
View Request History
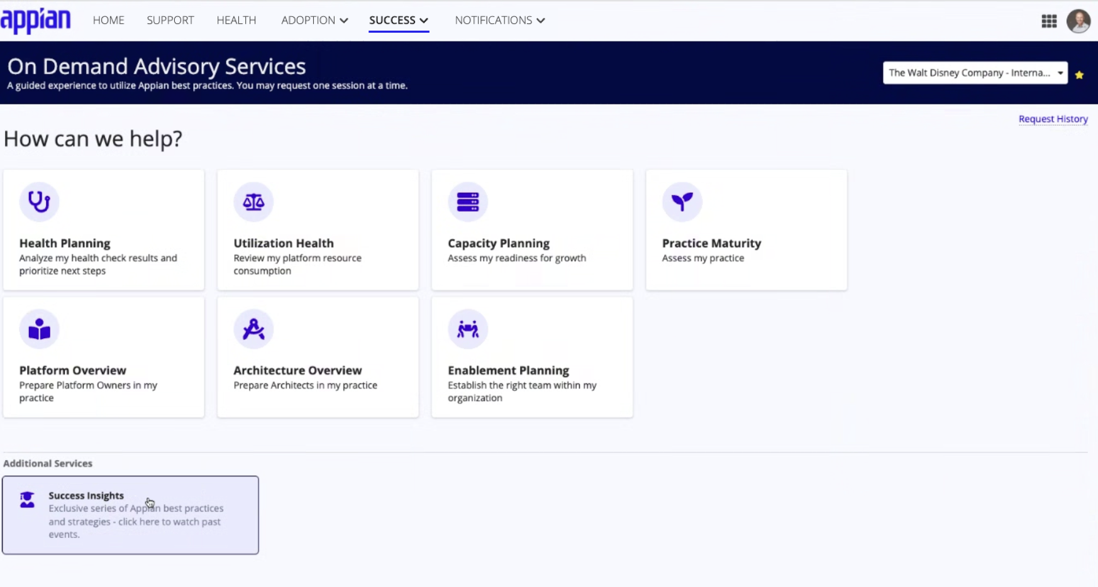[1053, 119]
